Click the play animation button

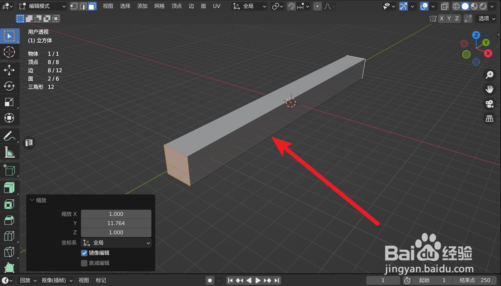click(x=258, y=280)
